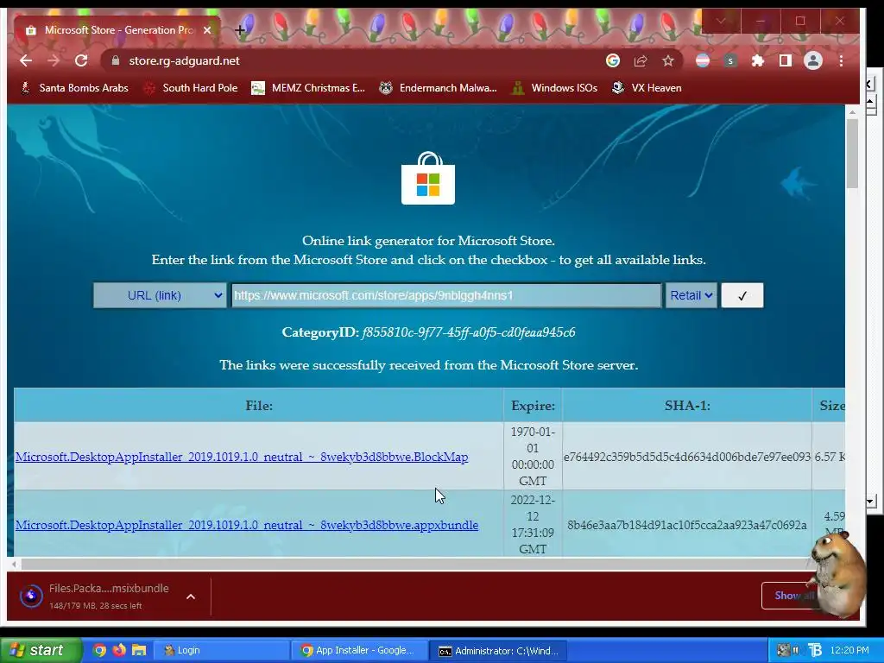This screenshot has width=884, height=663.
Task: Bookmark this page with the star
Action: (x=668, y=61)
